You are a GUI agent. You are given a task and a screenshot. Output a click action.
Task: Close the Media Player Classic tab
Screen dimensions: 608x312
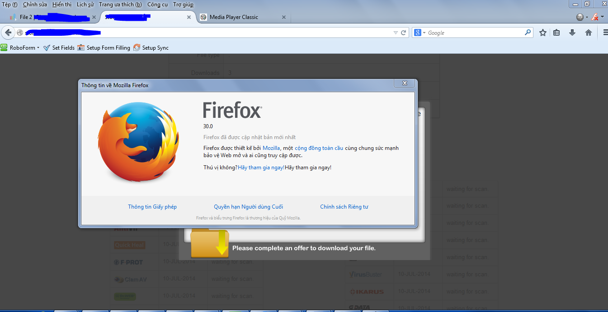284,17
